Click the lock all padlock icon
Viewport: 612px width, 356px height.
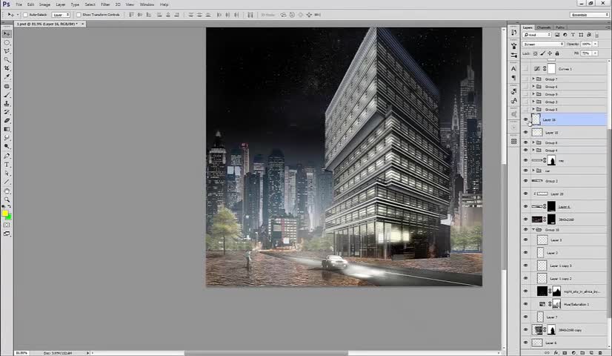(557, 53)
